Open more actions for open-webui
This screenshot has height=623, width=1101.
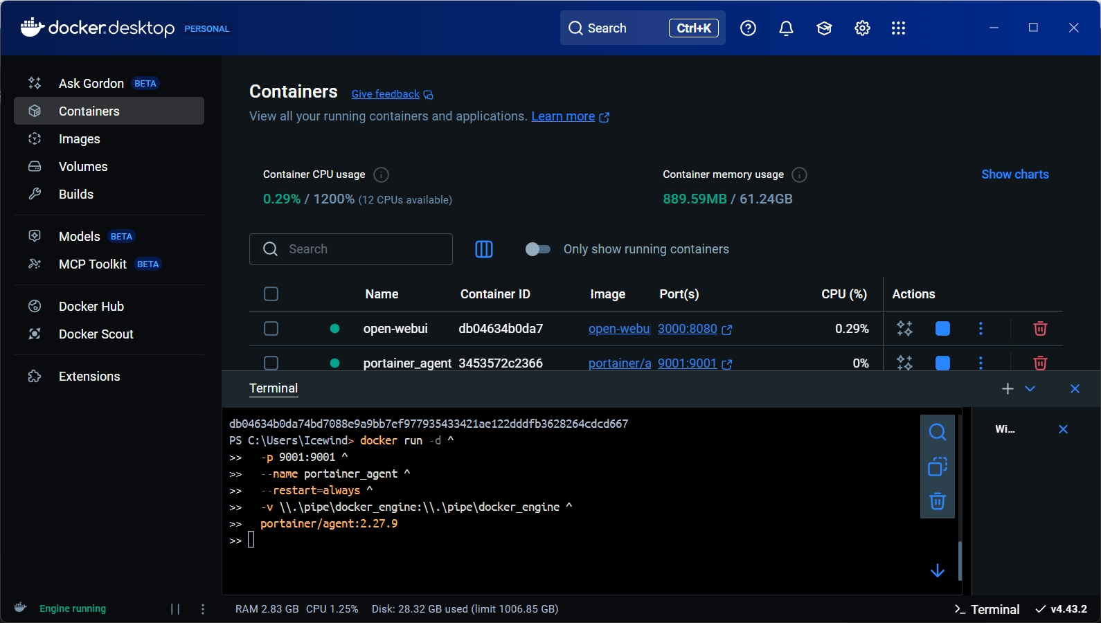click(x=981, y=329)
